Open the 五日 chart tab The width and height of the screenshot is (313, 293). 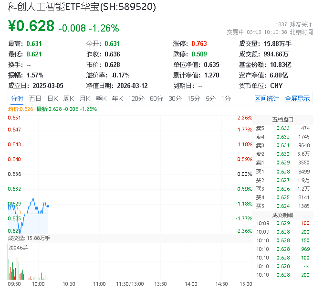[35, 98]
